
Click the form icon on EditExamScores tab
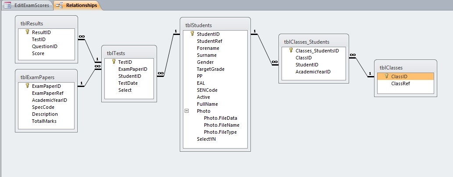pos(8,5)
